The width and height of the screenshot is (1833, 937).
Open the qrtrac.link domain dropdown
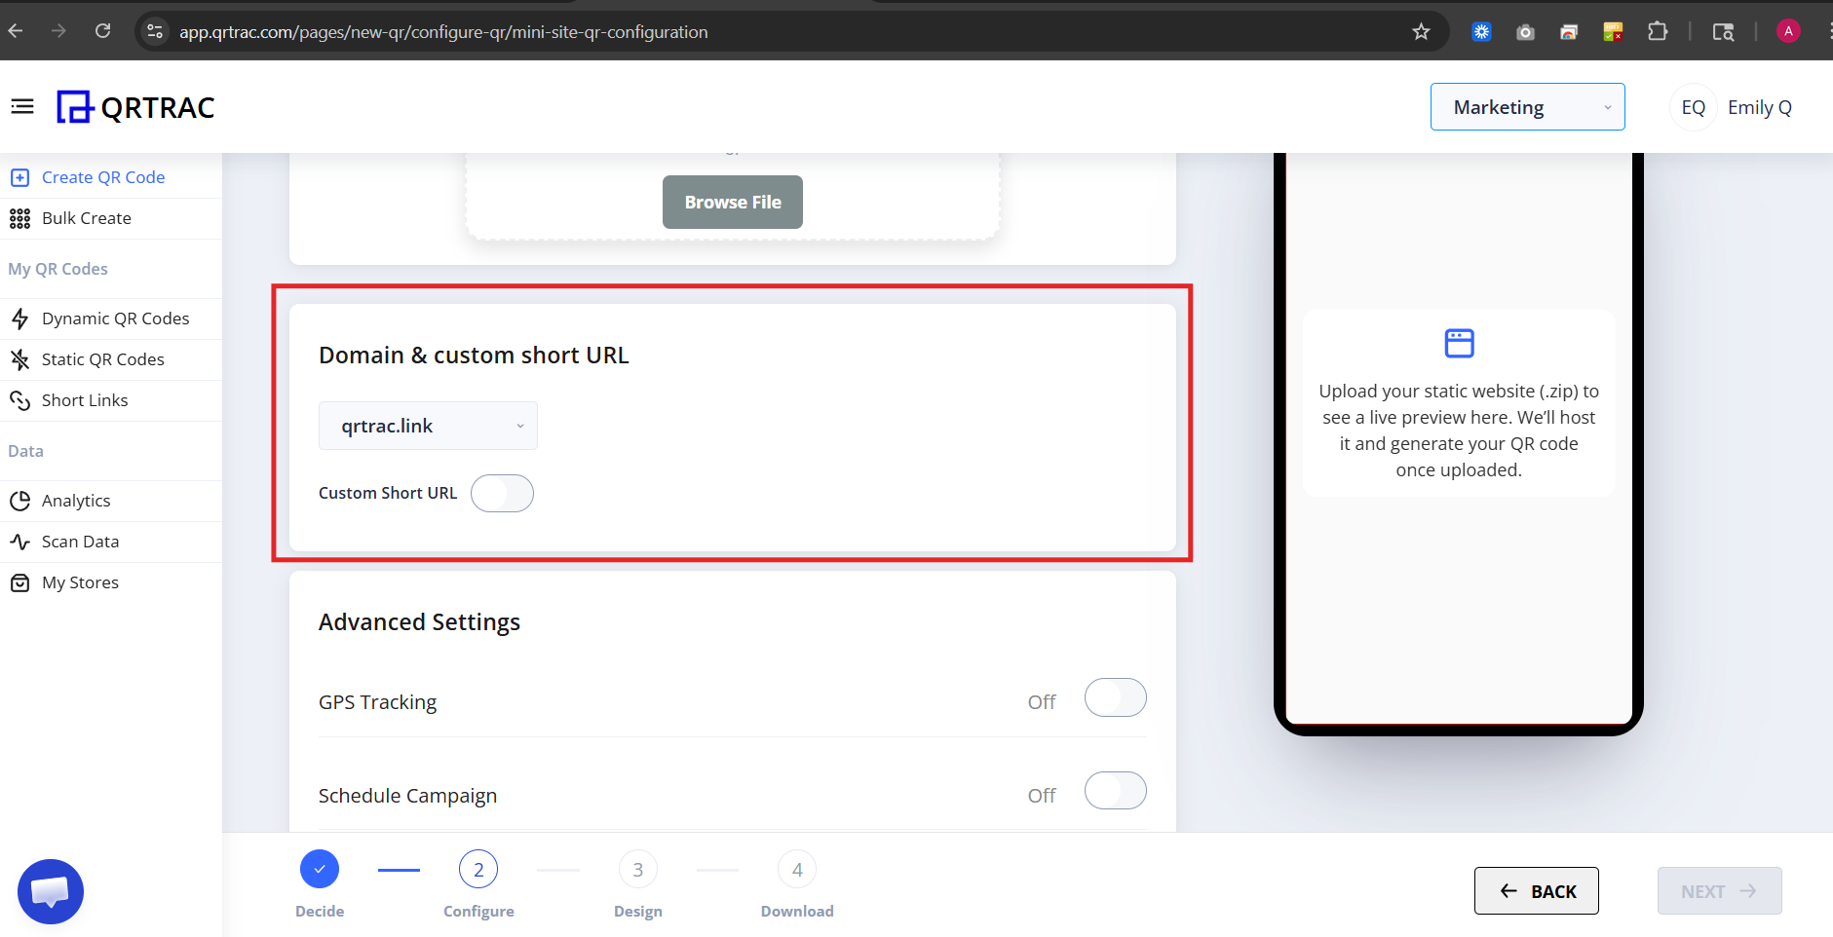pos(427,426)
